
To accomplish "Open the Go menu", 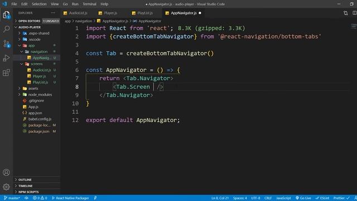I will tap(65, 4).
